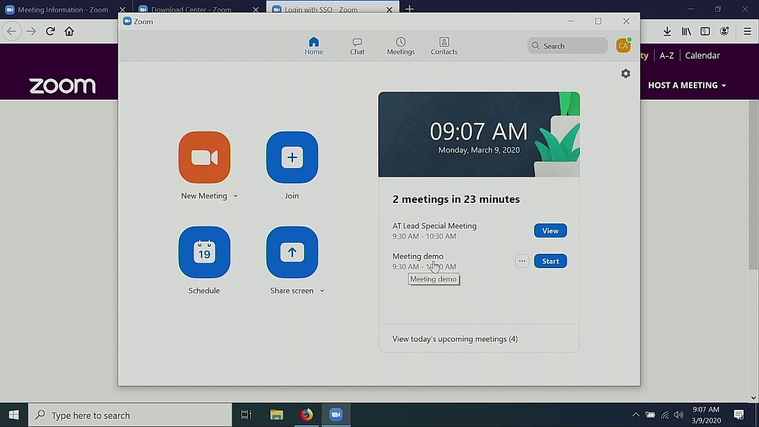The height and width of the screenshot is (427, 759).
Task: Open the Contacts tab in Zoom
Action: [x=444, y=46]
